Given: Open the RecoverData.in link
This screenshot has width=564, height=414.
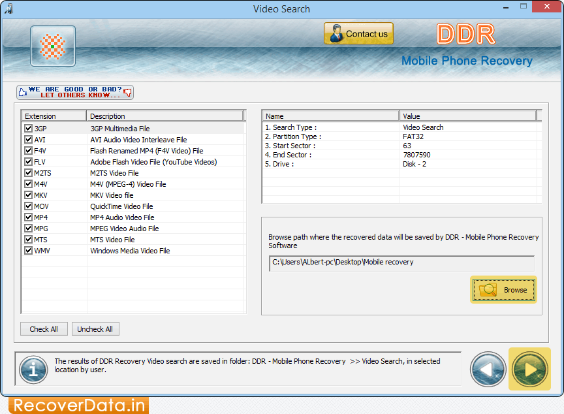Looking at the screenshot, I should point(80,405).
